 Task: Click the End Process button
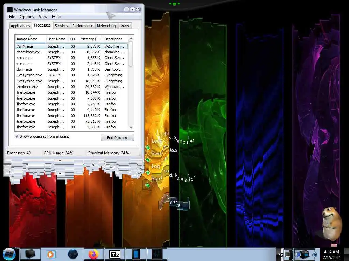pos(117,138)
